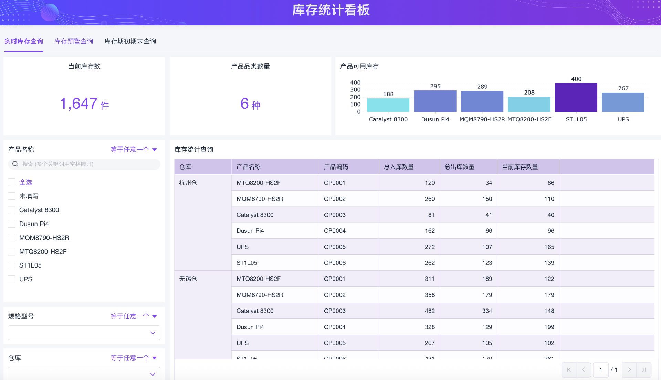
Task: Click Catalyst 8300 bar in chart
Action: click(x=388, y=105)
